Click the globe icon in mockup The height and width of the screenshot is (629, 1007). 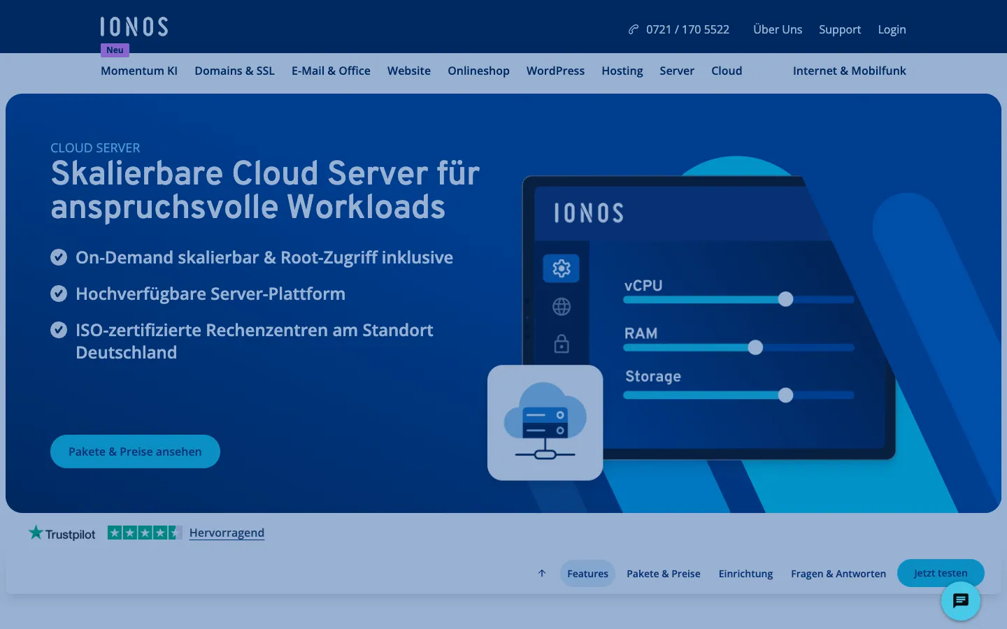pyautogui.click(x=562, y=306)
